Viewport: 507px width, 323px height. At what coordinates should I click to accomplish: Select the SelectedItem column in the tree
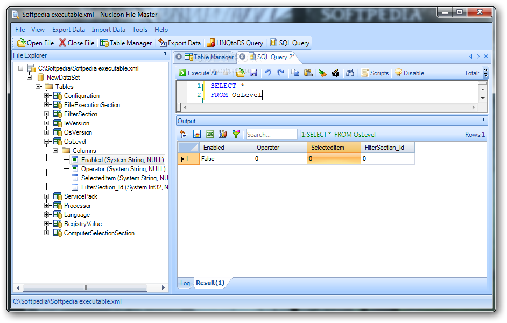pyautogui.click(x=124, y=178)
